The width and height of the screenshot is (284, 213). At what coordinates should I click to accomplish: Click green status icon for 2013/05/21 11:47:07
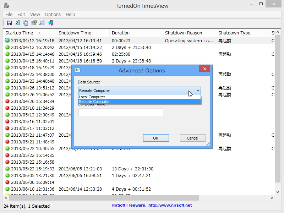(x=7, y=135)
